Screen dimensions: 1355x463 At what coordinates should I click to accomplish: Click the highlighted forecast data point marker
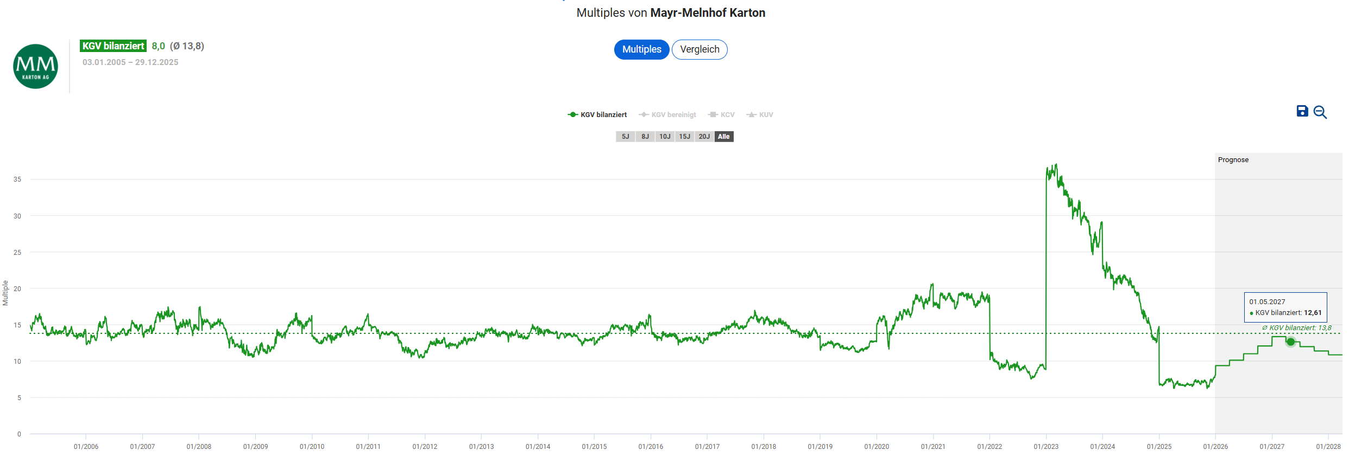click(1290, 342)
